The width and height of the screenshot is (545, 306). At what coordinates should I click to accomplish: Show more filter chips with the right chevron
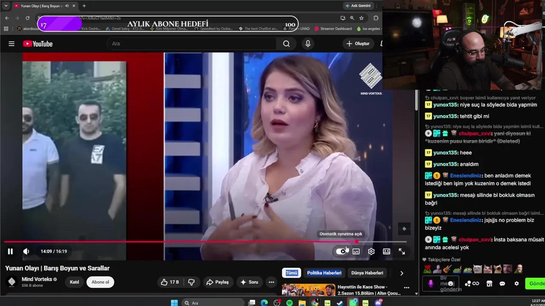point(402,273)
